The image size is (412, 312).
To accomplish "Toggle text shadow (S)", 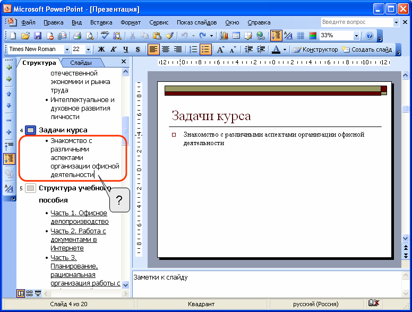I will coord(138,49).
